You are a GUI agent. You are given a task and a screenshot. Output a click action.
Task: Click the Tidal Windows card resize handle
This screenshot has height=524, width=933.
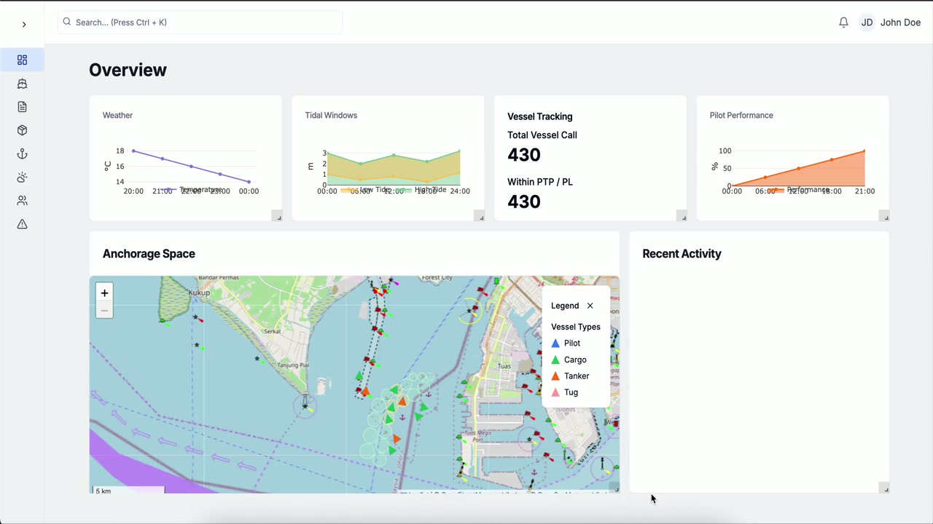(x=480, y=216)
